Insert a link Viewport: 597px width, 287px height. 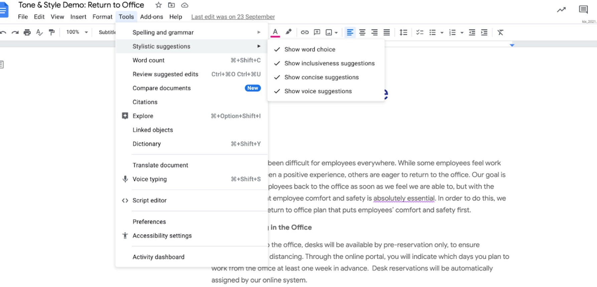click(305, 32)
